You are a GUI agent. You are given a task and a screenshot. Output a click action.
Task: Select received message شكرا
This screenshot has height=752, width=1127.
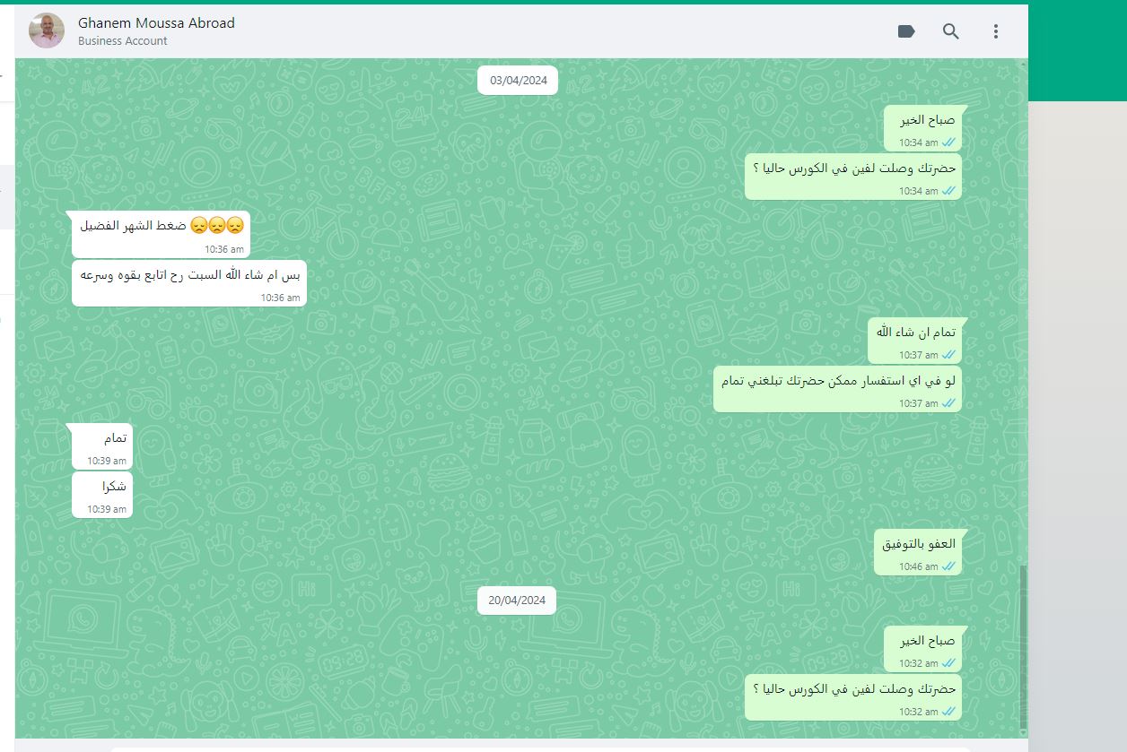click(x=102, y=495)
